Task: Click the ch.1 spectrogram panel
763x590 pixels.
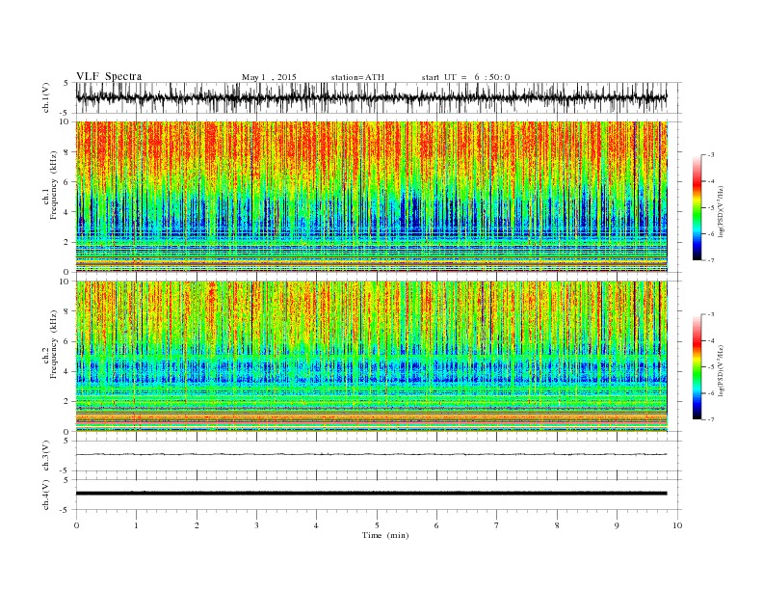Action: pyautogui.click(x=371, y=197)
